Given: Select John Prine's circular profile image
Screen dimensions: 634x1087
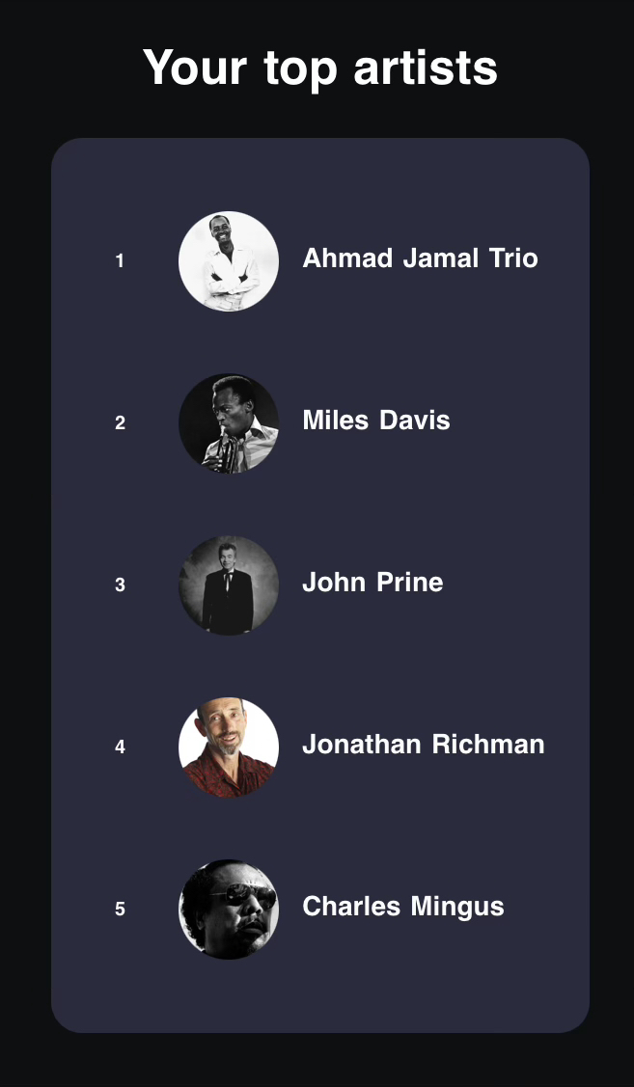Looking at the screenshot, I should coord(229,585).
